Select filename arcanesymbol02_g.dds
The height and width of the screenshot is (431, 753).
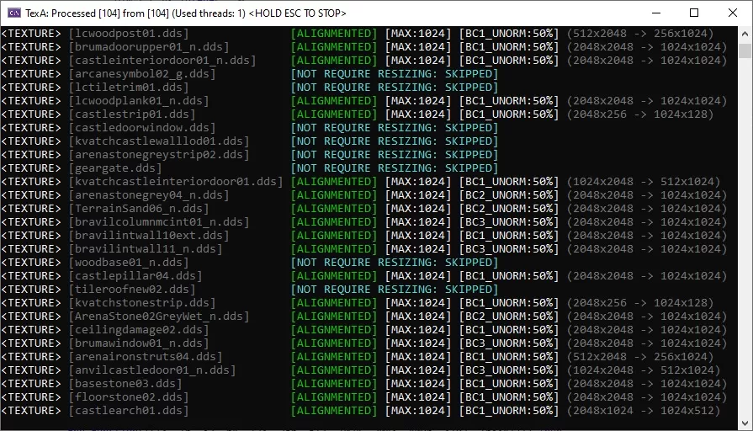coord(142,74)
